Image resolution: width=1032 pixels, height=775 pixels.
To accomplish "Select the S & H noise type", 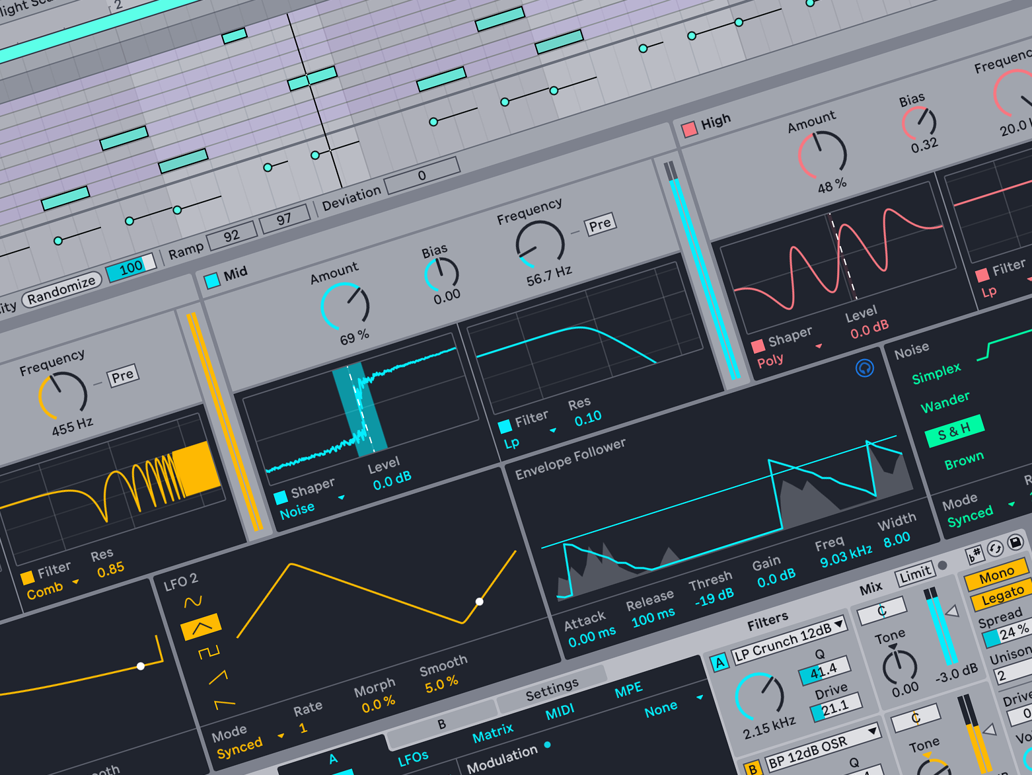I will [955, 431].
